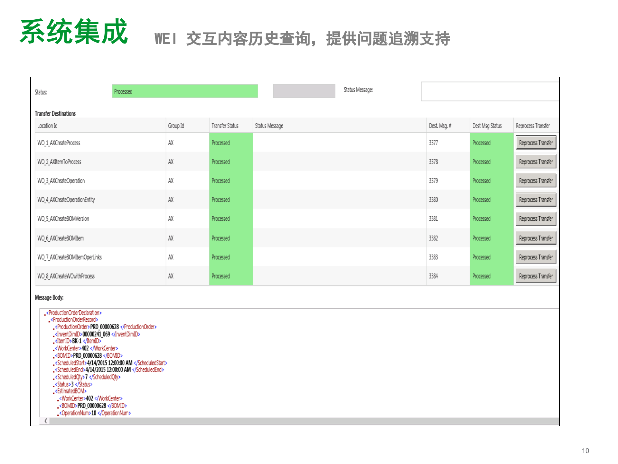The height and width of the screenshot is (464, 618).
Task: Click the green Processed status bar
Action: pos(185,91)
